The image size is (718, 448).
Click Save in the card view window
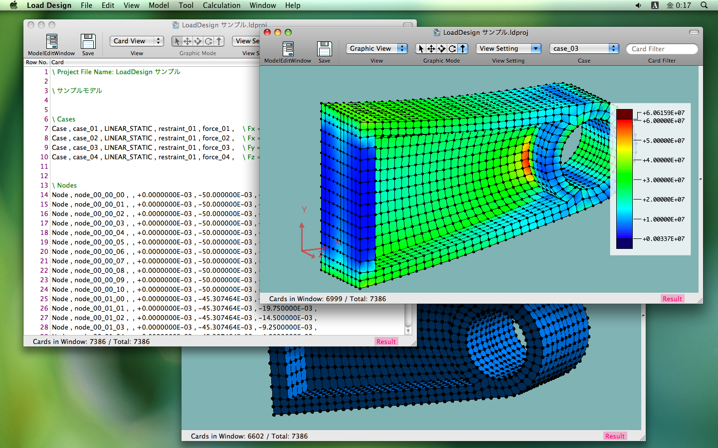[88, 41]
